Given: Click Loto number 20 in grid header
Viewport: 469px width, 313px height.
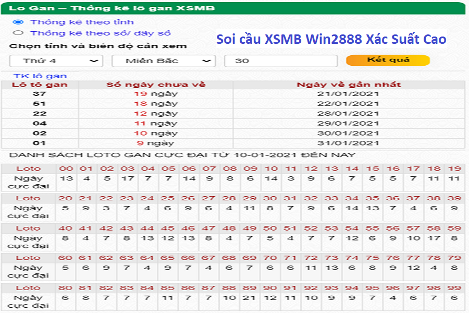Looking at the screenshot, I should [65, 198].
